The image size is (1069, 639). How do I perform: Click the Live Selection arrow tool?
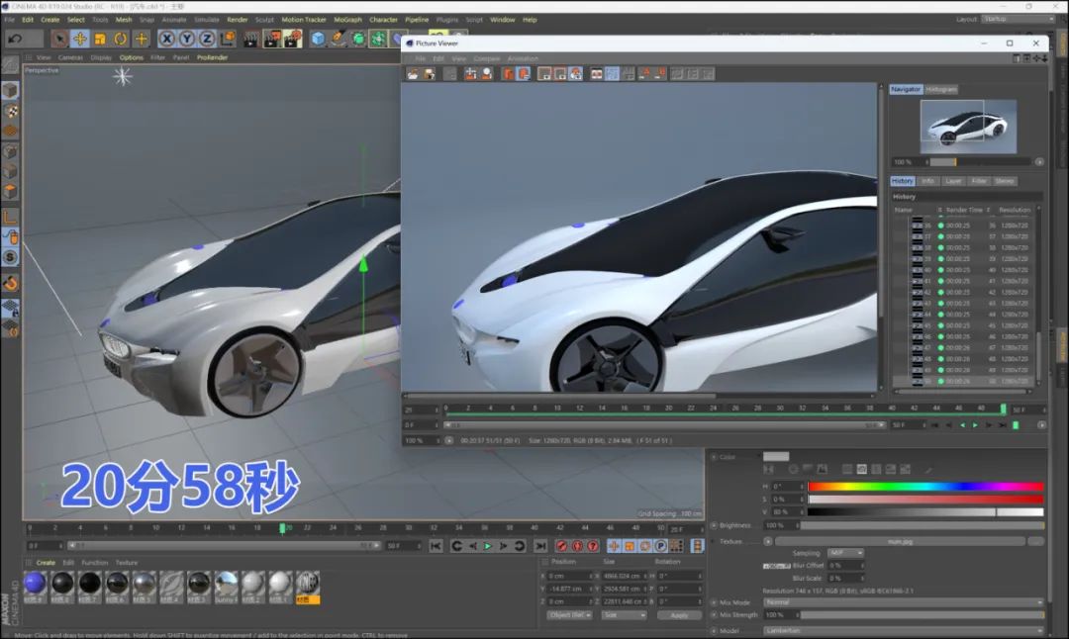59,39
